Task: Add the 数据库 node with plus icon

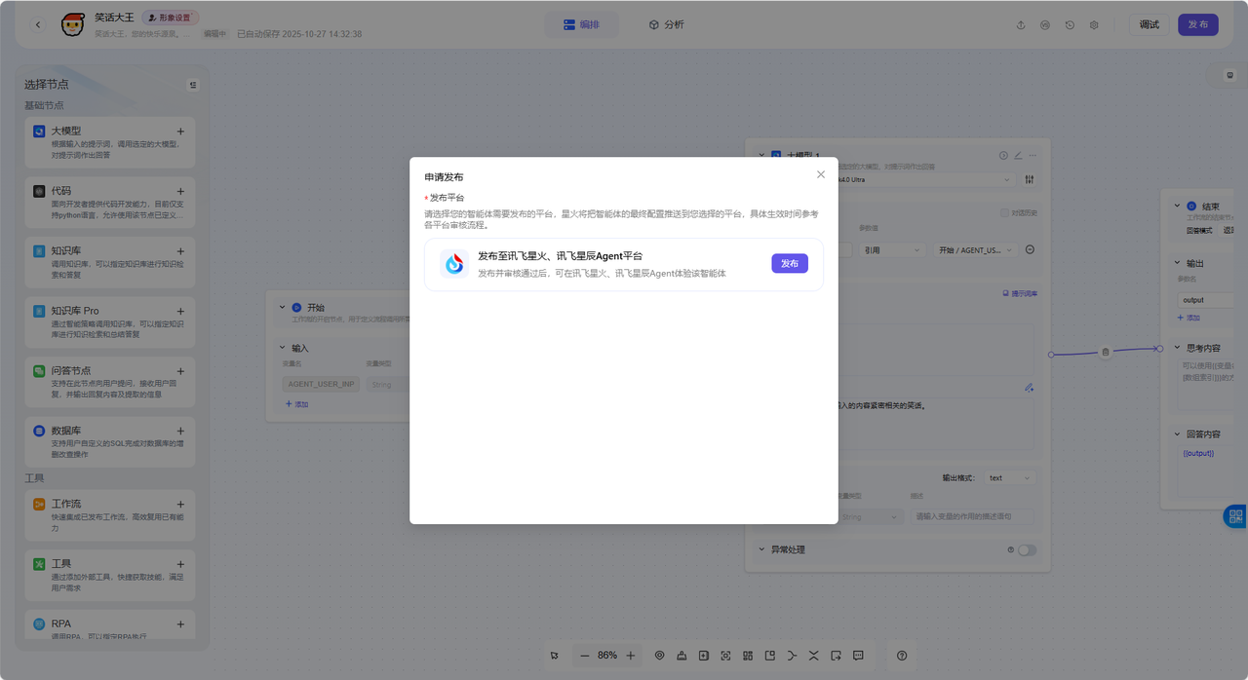Action: (x=180, y=431)
